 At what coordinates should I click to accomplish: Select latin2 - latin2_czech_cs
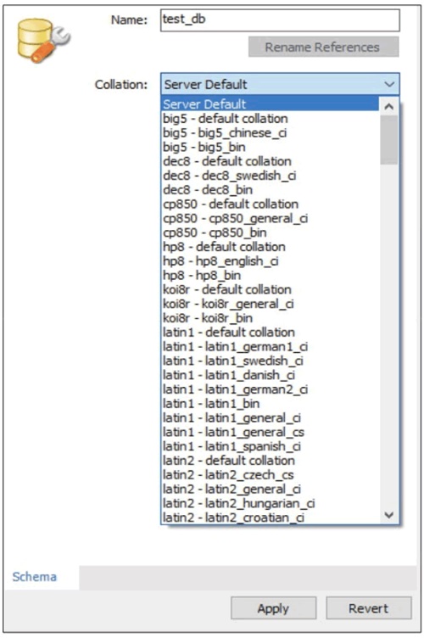point(270,474)
